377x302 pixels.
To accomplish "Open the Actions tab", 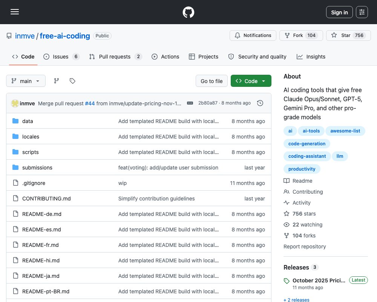I will 166,57.
